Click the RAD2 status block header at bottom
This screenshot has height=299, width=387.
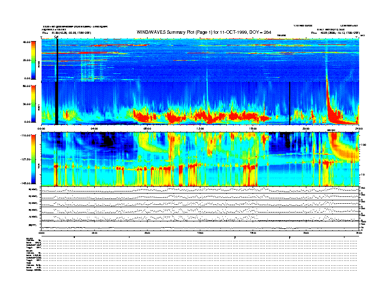29,238
